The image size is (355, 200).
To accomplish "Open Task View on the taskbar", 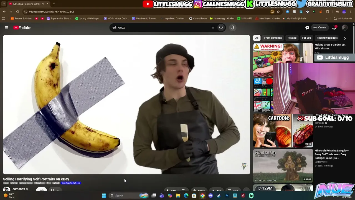I will tap(154, 196).
